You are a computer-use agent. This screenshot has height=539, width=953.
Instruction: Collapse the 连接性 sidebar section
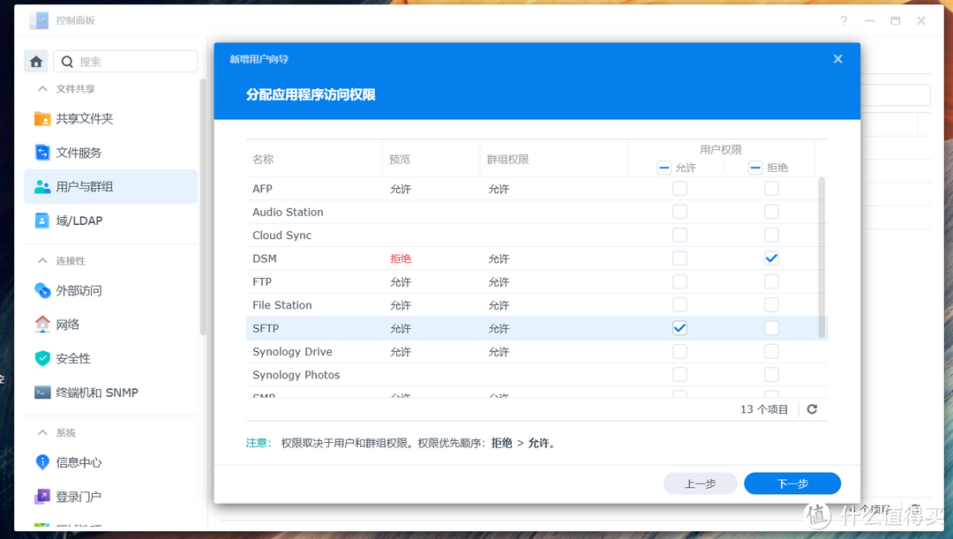click(x=42, y=259)
